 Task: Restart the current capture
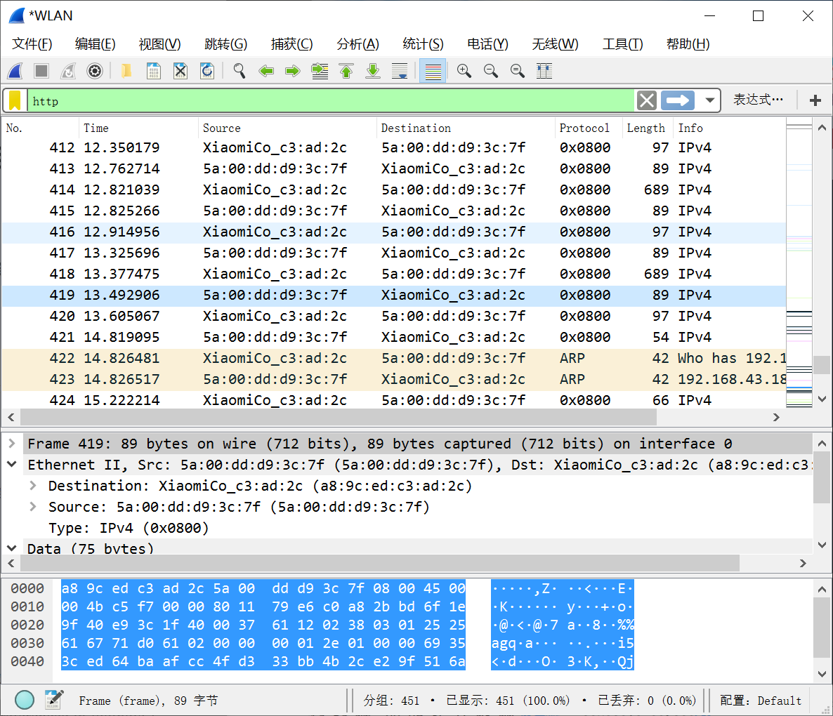[68, 71]
